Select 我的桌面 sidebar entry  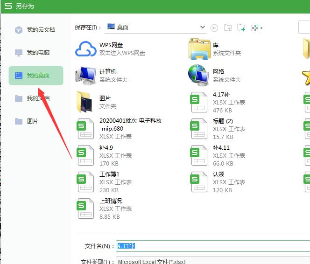click(x=36, y=76)
